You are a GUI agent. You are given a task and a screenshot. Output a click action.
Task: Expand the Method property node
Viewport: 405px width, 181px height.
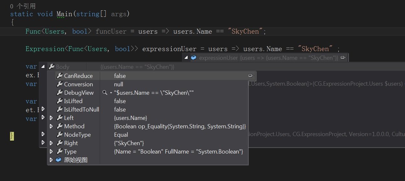tap(51, 126)
